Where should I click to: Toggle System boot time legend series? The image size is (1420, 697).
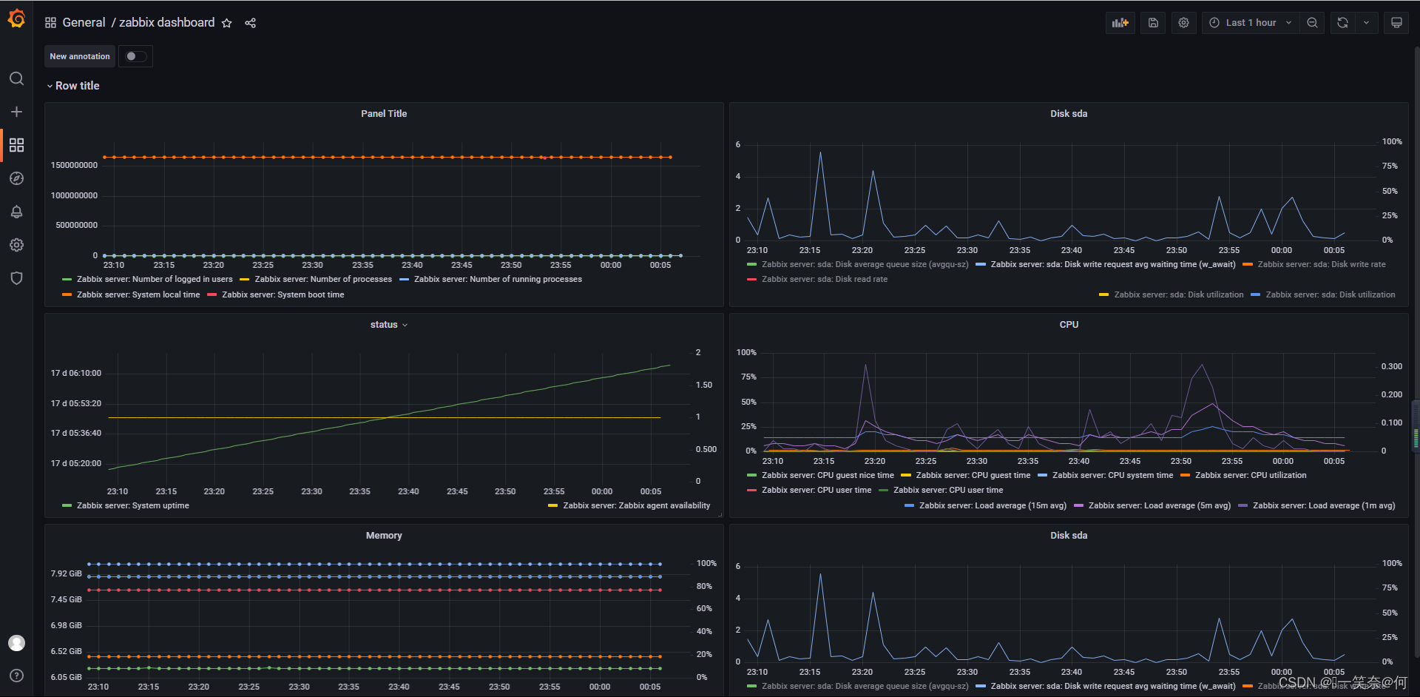pyautogui.click(x=283, y=295)
